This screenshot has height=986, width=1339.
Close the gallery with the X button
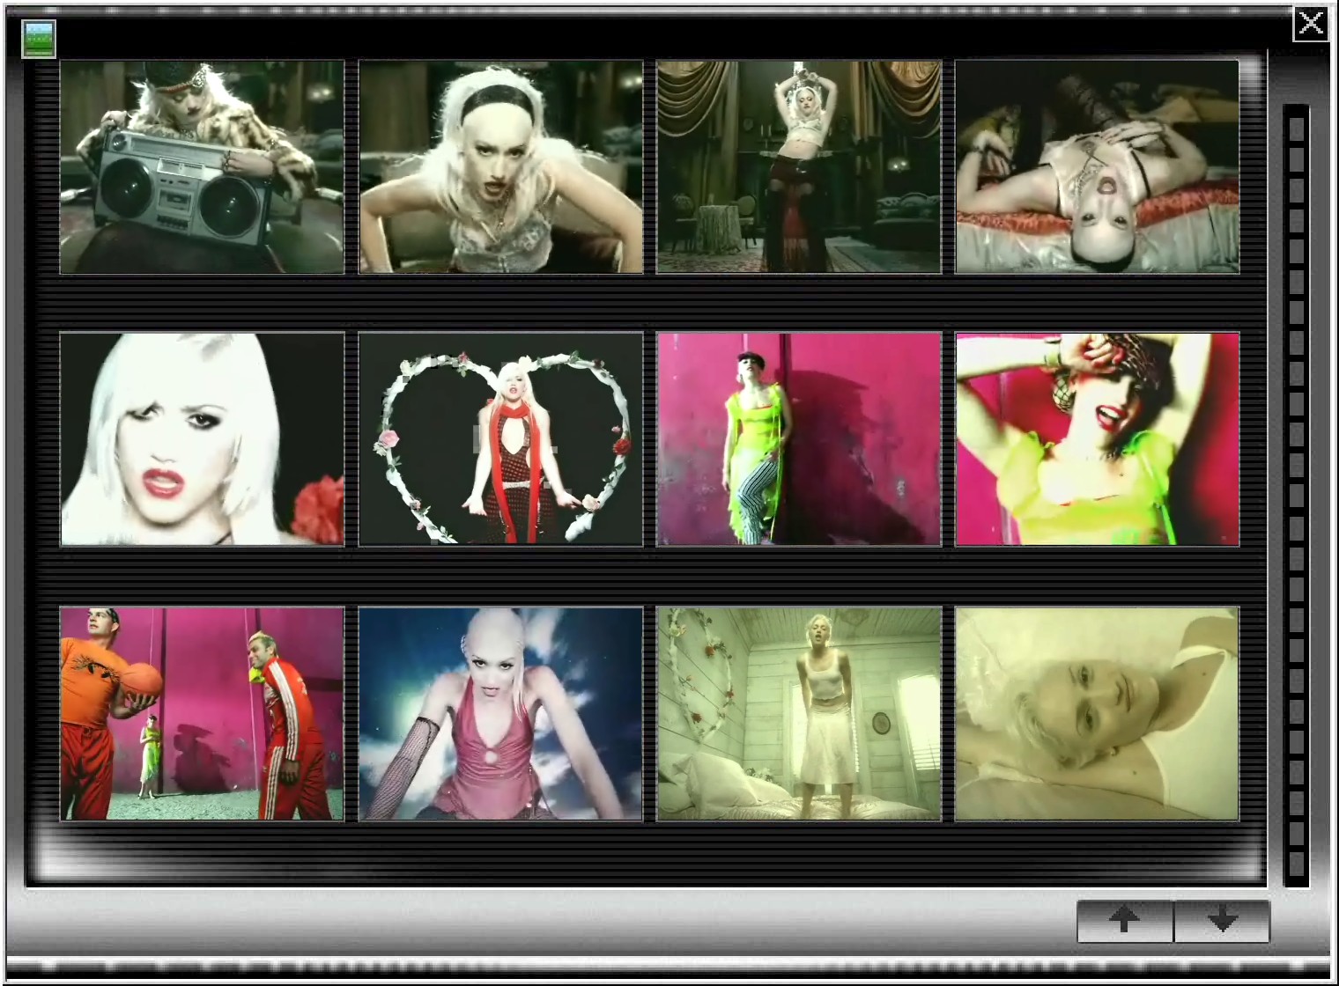pyautogui.click(x=1311, y=23)
